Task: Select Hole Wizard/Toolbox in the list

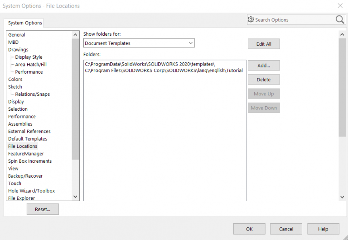Action: (32, 191)
